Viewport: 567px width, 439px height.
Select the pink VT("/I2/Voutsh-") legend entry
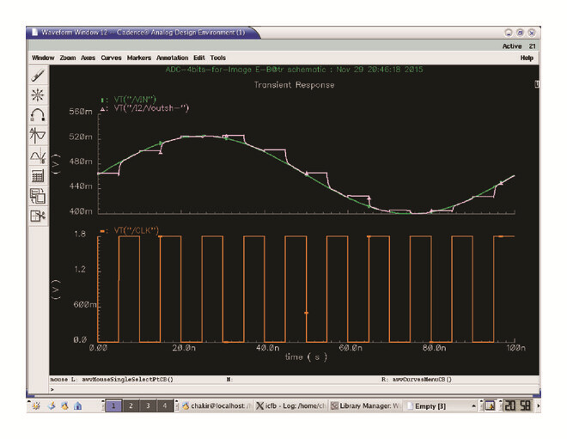point(144,108)
